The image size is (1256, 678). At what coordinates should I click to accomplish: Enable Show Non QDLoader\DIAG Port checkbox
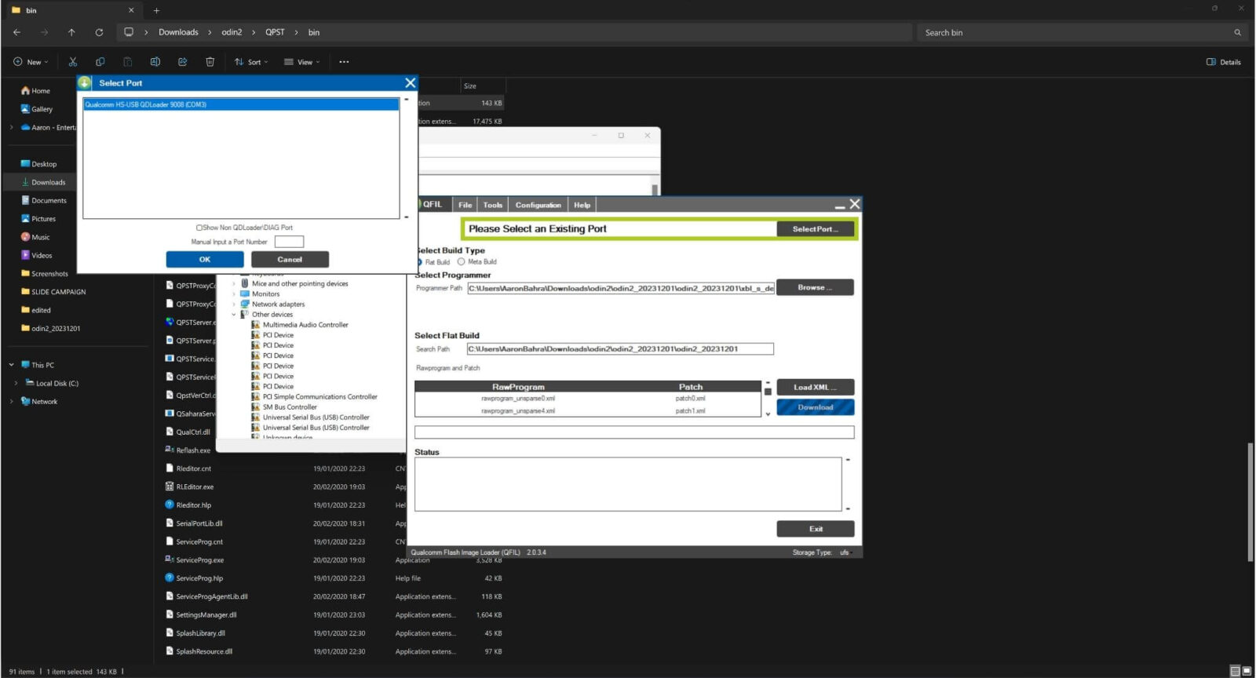point(199,228)
